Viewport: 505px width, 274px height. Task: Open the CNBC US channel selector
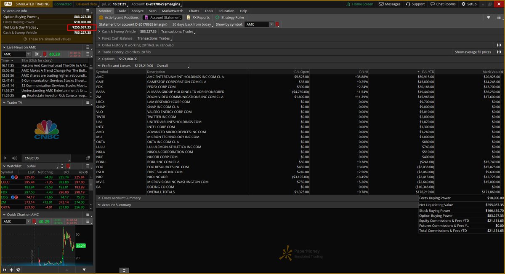point(47,158)
